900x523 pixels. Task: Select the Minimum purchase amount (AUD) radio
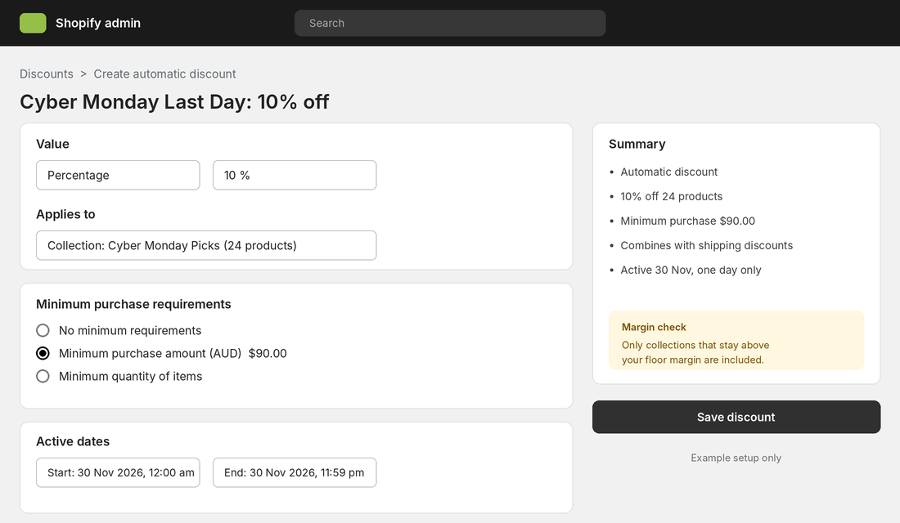click(43, 353)
